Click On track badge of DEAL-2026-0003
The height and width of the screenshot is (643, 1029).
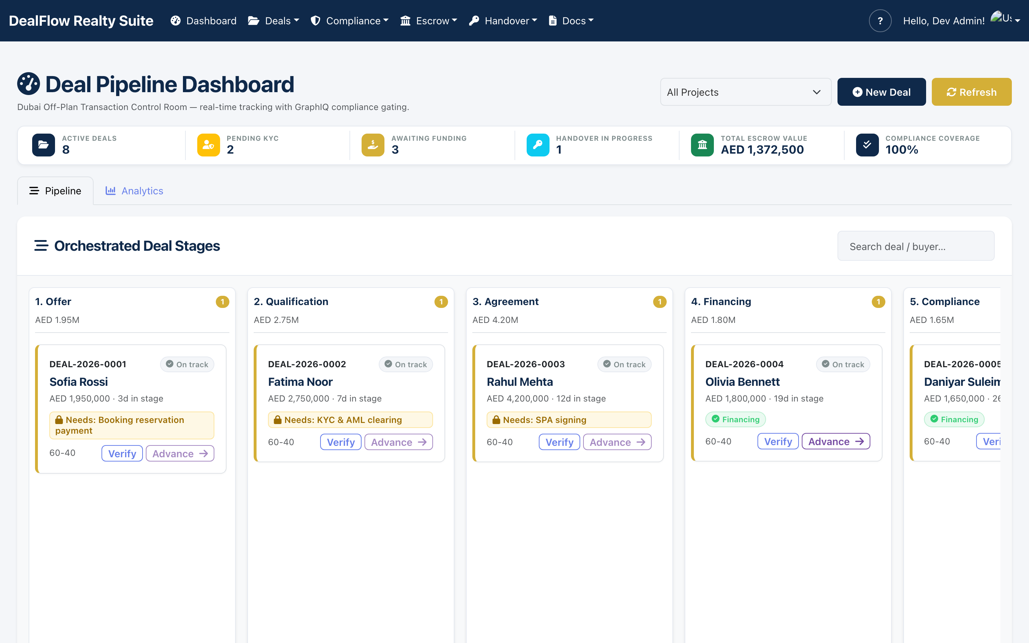[x=624, y=364]
